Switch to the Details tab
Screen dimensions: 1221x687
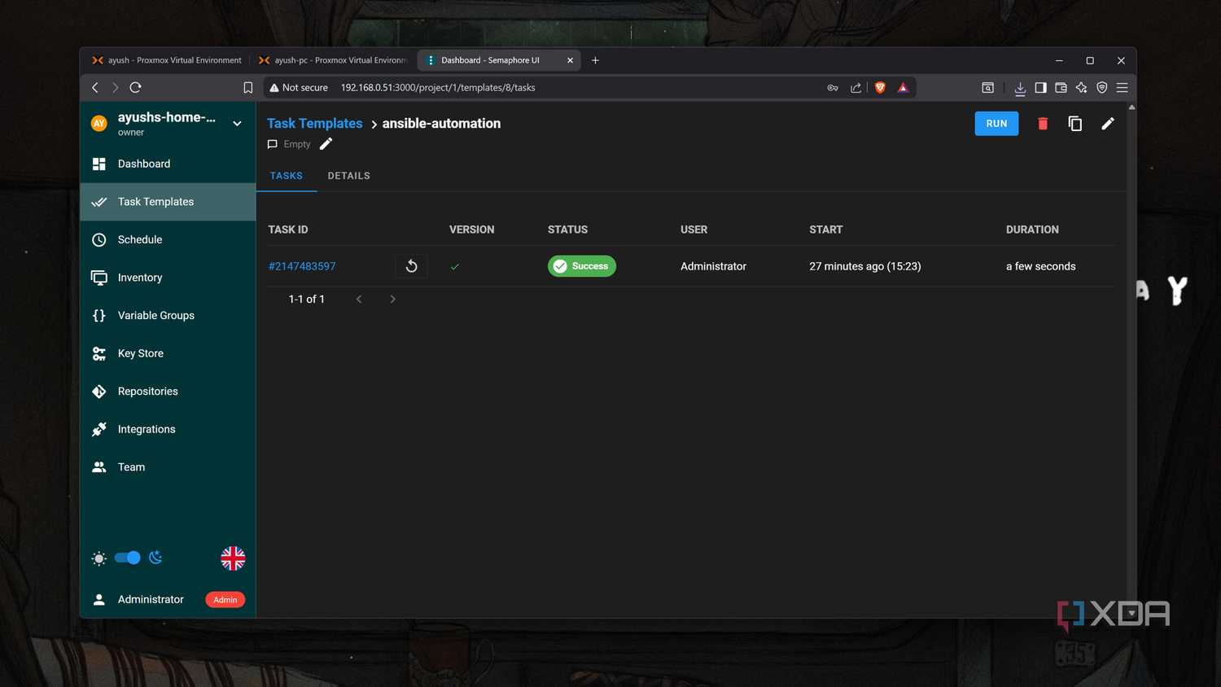tap(349, 176)
